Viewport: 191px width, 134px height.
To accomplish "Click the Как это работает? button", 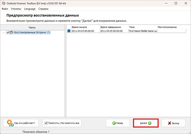I will pyautogui.click(x=21, y=123).
